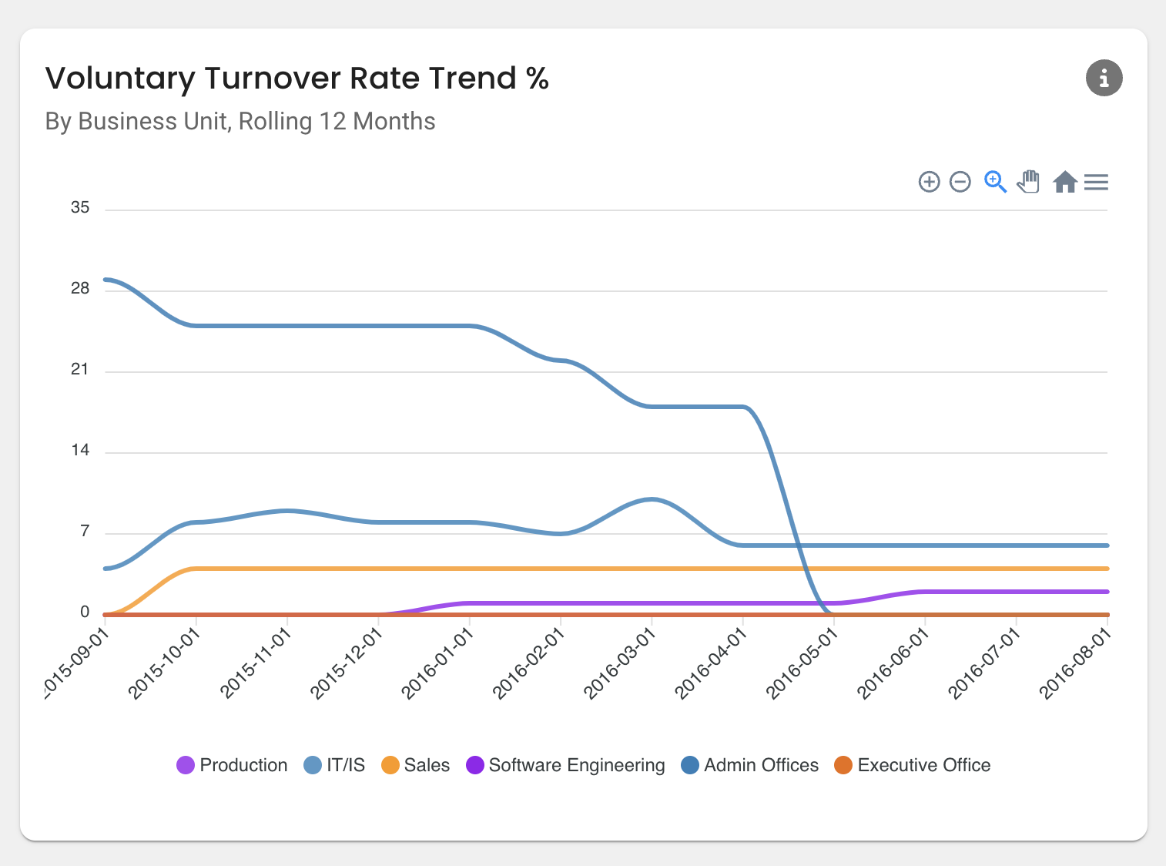Toggle the IT/IS series in legend

334,765
